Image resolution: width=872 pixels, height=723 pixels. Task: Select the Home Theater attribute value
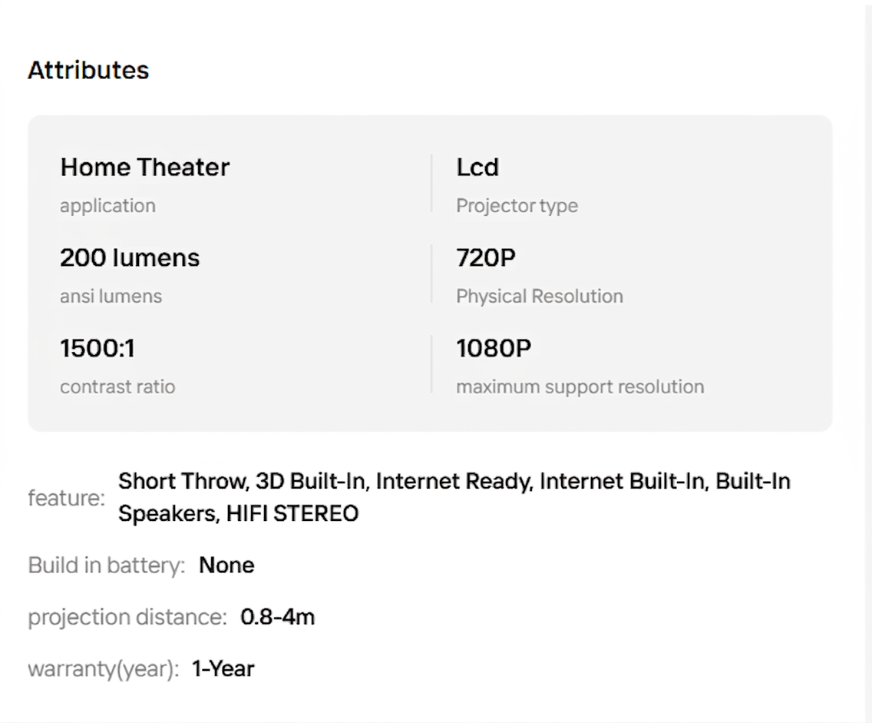coord(144,167)
